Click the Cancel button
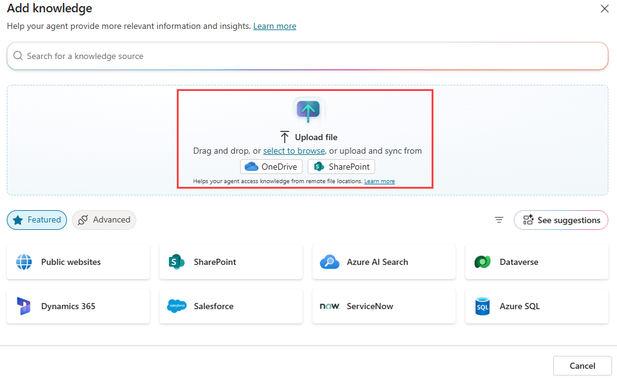Image resolution: width=617 pixels, height=378 pixels. coord(583,366)
